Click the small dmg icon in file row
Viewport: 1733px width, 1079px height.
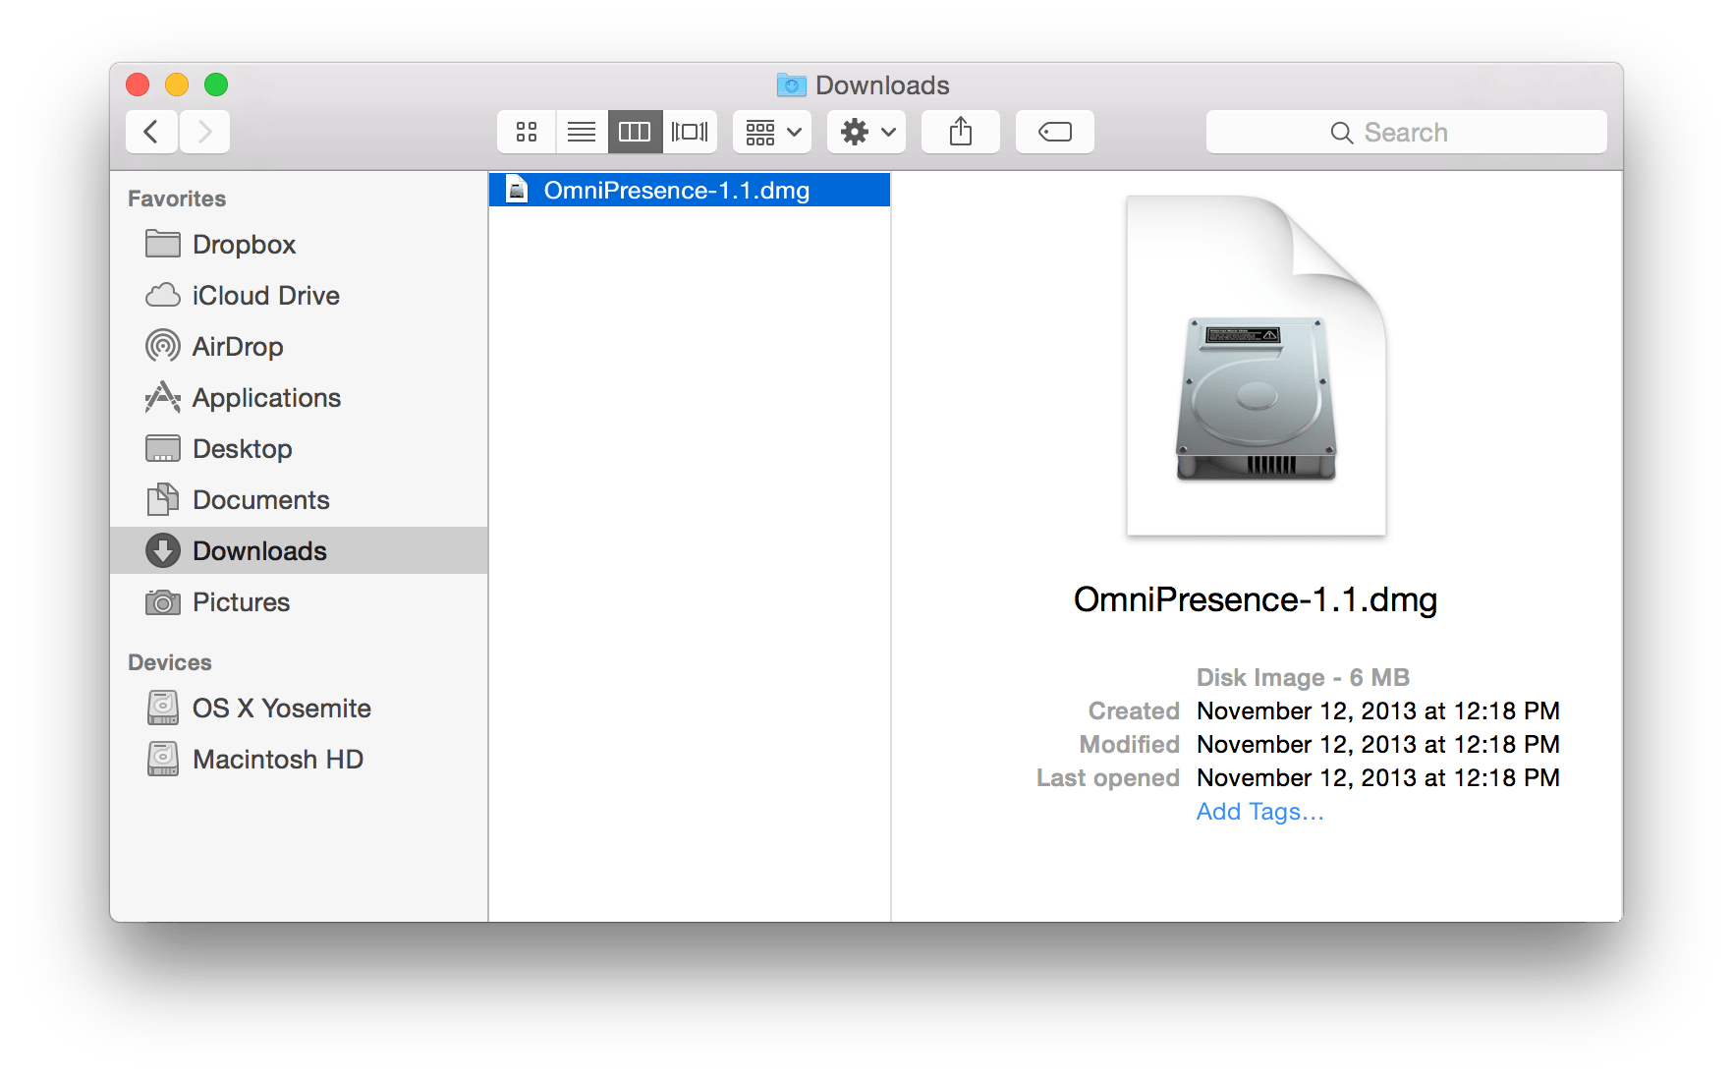coord(518,190)
